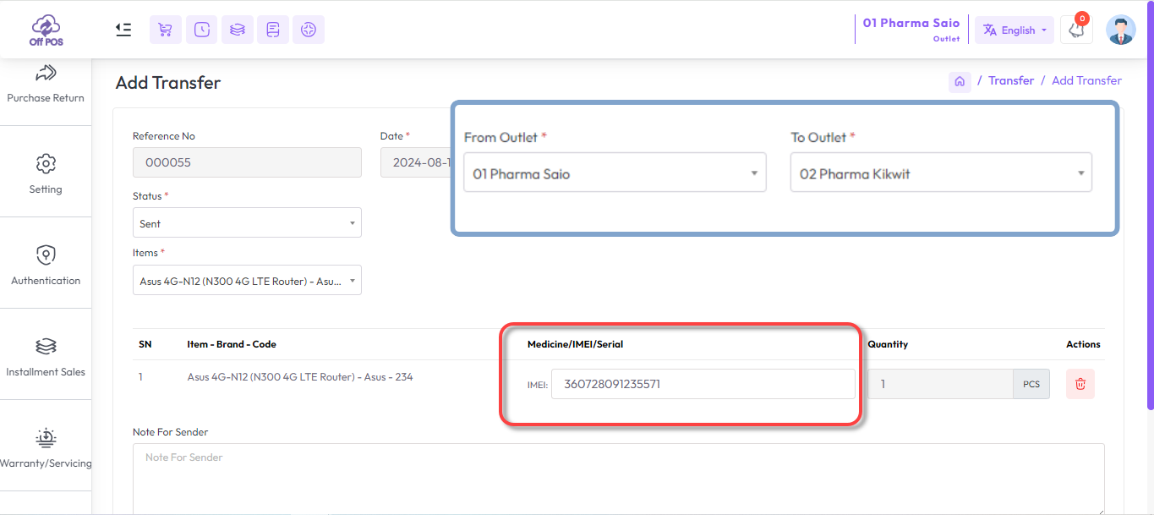Open notifications via the bell icon
Screen dimensions: 1154x515
tap(1075, 30)
